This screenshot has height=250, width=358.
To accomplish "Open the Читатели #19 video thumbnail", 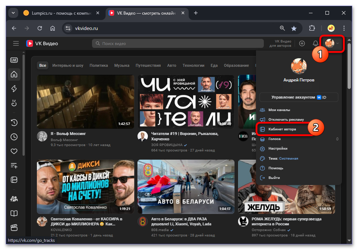I will click(186, 102).
